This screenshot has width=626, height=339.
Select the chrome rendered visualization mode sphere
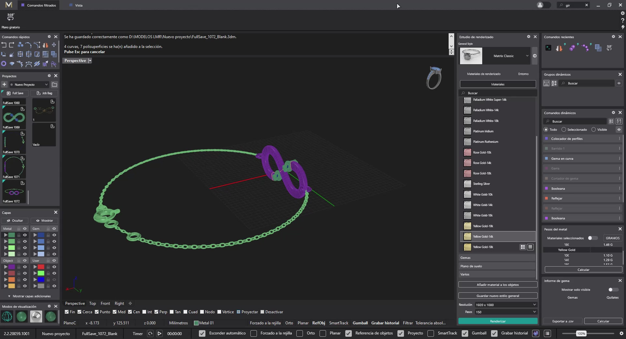[x=36, y=316]
